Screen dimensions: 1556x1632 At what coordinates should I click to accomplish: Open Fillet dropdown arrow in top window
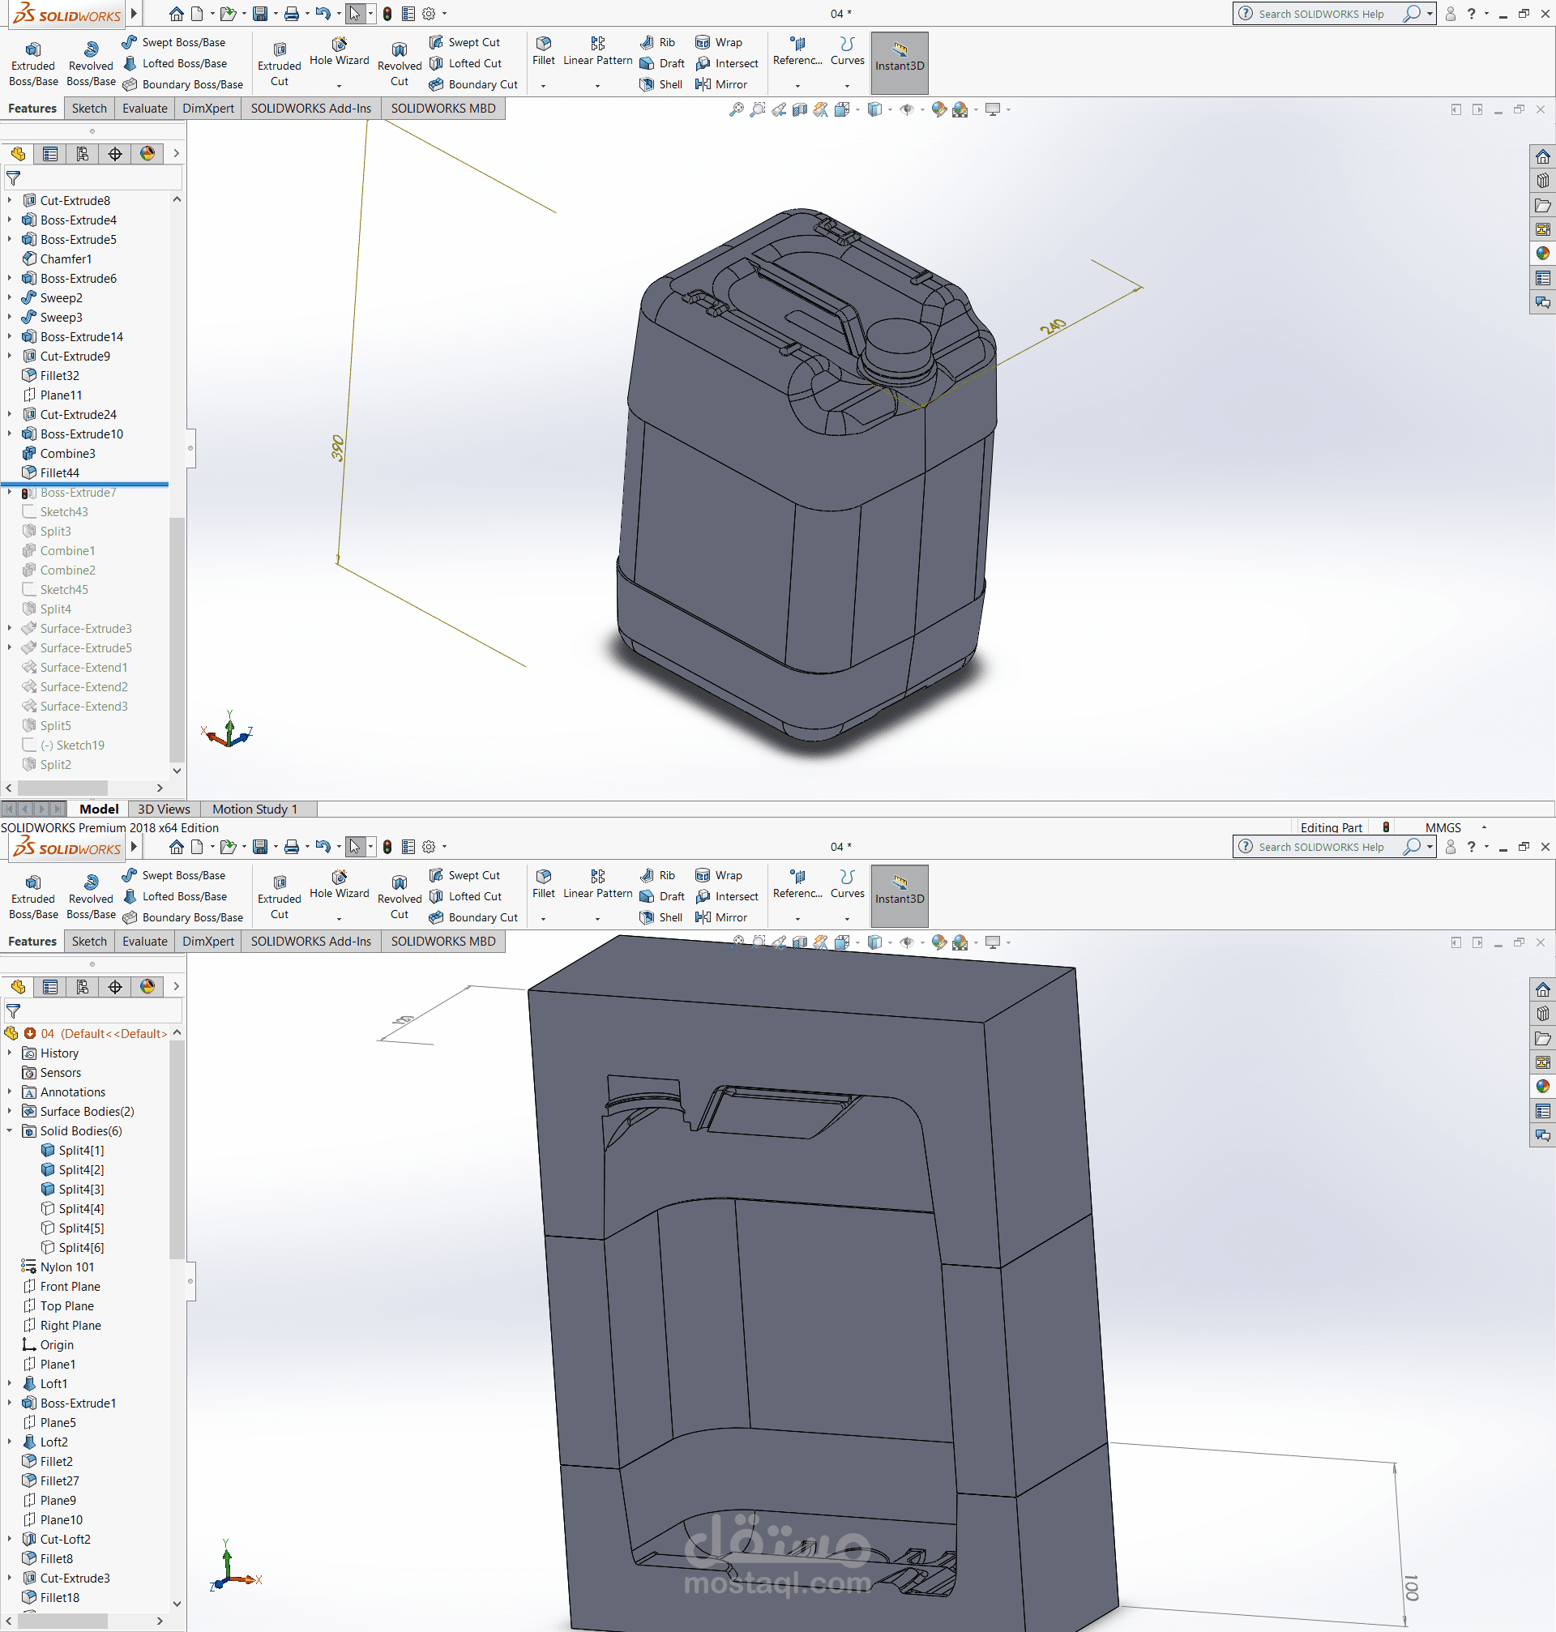coord(543,84)
